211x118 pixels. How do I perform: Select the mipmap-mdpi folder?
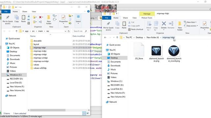pyautogui.click(x=60, y=51)
